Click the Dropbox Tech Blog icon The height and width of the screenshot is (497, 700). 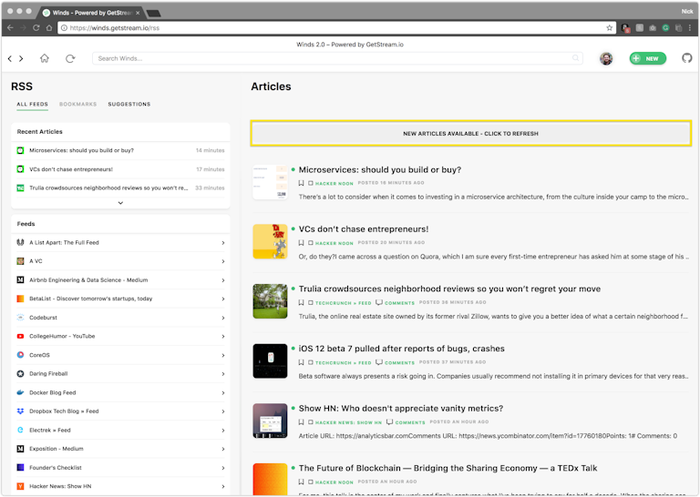(x=20, y=411)
